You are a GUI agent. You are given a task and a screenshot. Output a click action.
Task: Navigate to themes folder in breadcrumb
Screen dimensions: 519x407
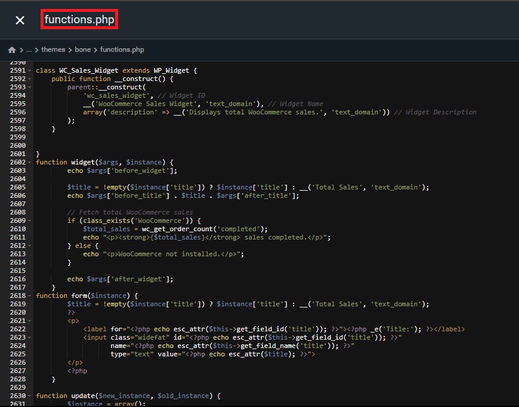[53, 50]
